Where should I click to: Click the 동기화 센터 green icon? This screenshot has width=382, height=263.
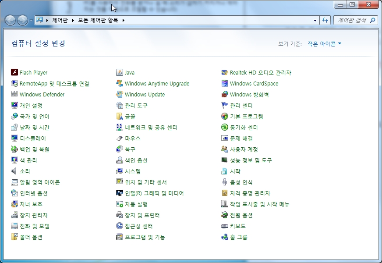[225, 127]
